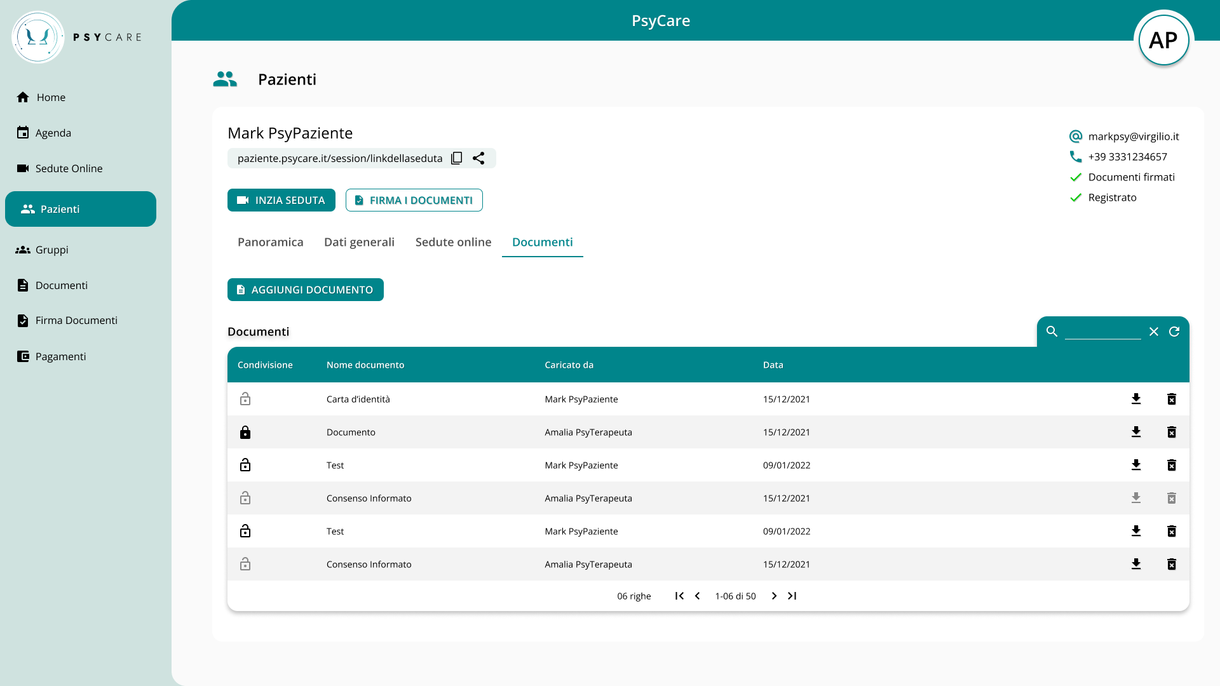
Task: Click the INZIA SEDUTA button
Action: pyautogui.click(x=281, y=200)
